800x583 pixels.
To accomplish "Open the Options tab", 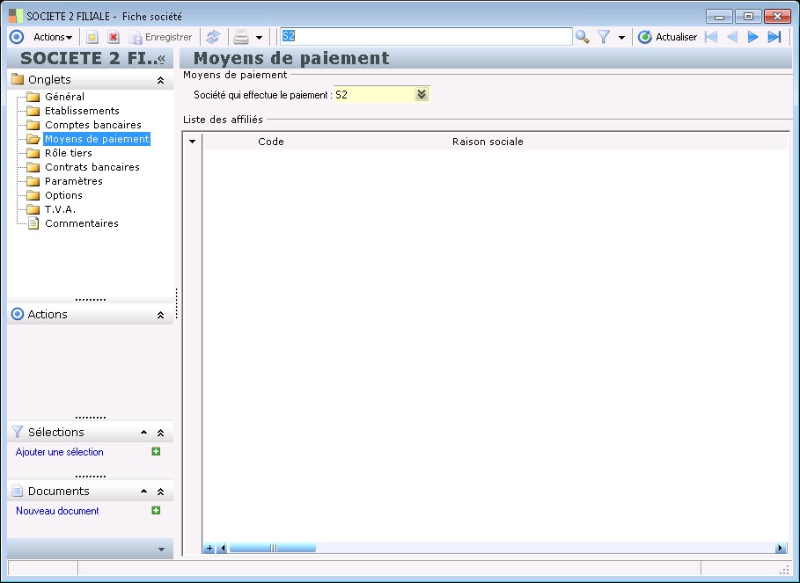I will tap(63, 195).
